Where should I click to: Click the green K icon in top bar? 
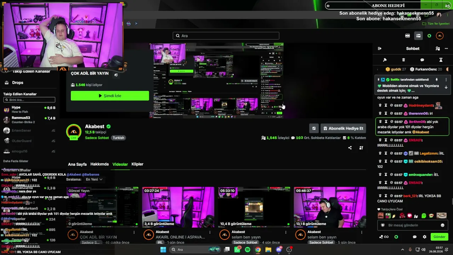[x=429, y=36]
